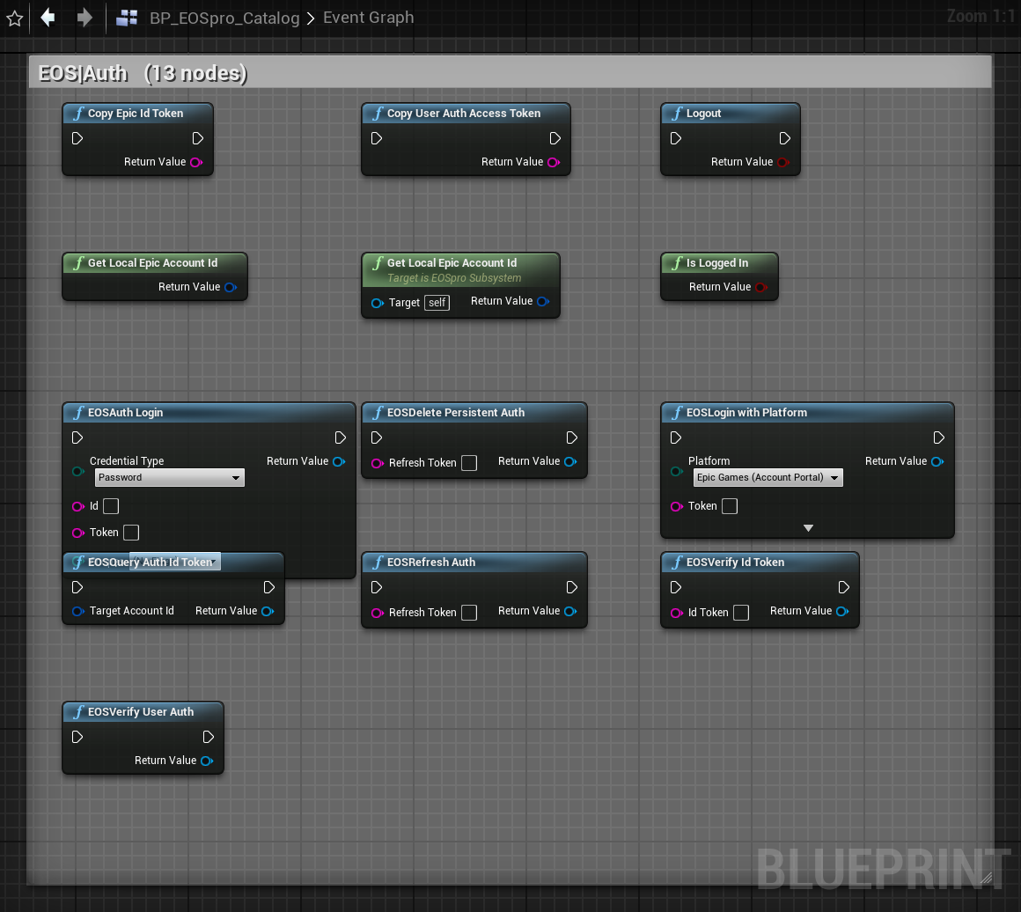Image resolution: width=1021 pixels, height=912 pixels.
Task: Click Id Token pin on EOSVerify Id Token
Action: [677, 613]
